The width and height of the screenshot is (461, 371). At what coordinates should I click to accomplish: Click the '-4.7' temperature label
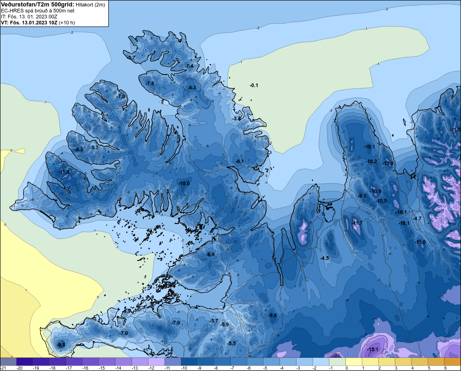(417, 218)
